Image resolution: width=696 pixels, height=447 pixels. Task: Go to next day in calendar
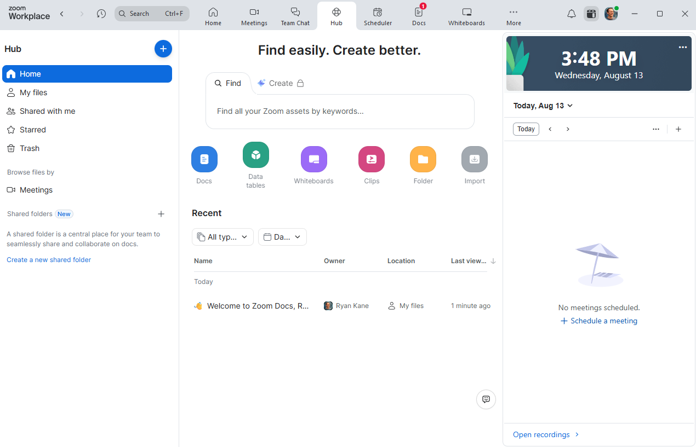click(568, 129)
